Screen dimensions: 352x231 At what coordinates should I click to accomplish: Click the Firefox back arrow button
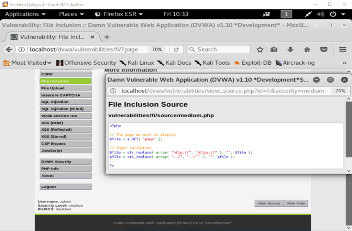coord(9,49)
